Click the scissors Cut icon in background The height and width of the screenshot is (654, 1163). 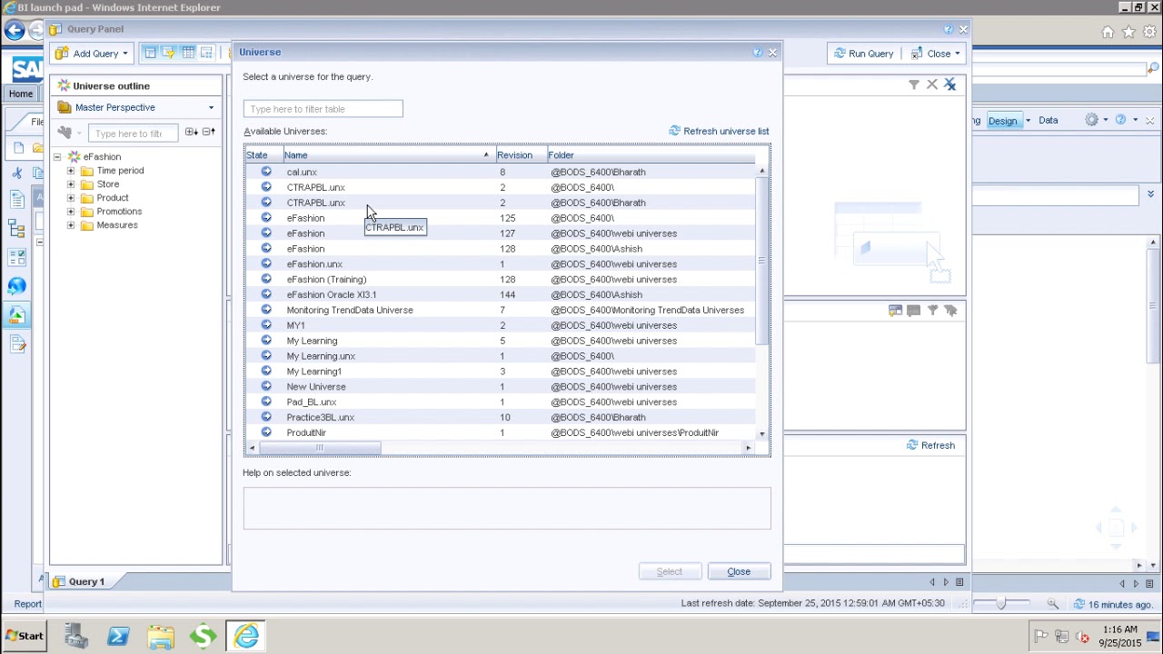coord(17,173)
